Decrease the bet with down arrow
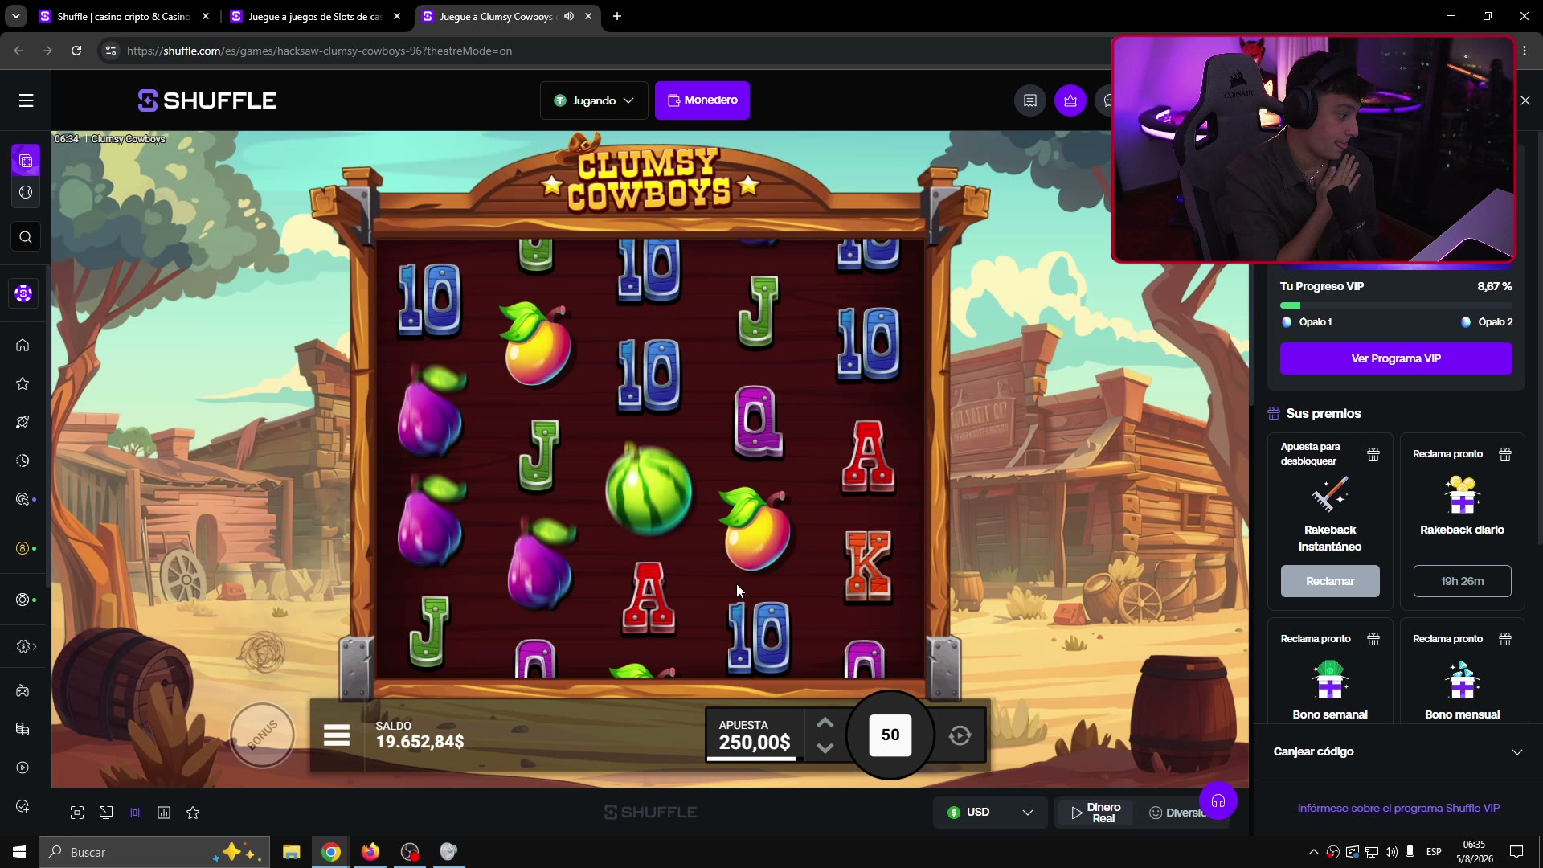Image resolution: width=1543 pixels, height=868 pixels. tap(825, 748)
